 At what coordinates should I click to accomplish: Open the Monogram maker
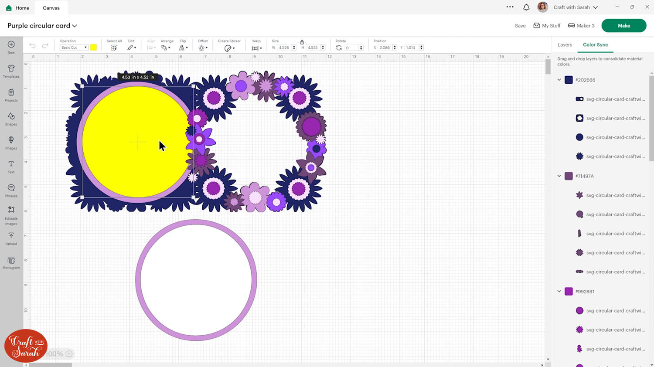[x=10, y=262]
